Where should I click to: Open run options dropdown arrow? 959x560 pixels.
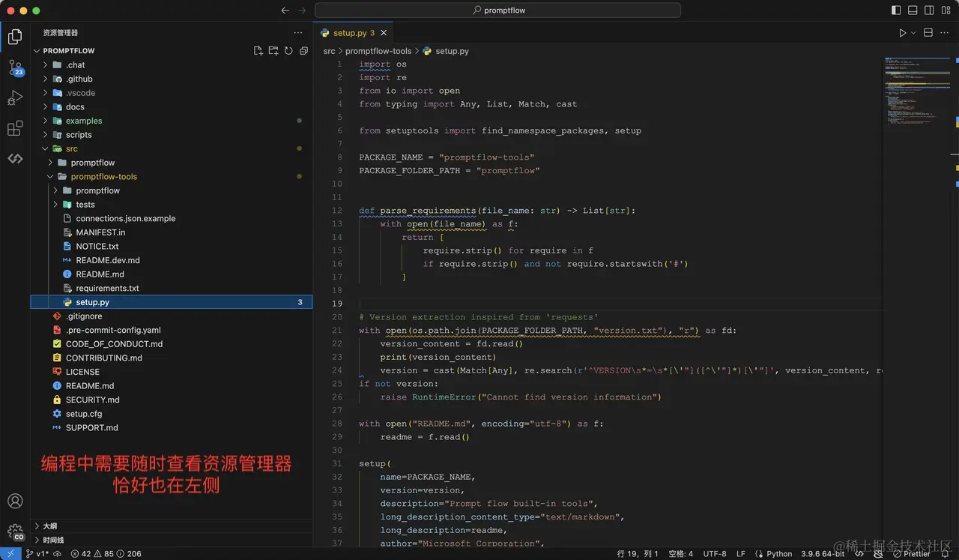point(913,33)
